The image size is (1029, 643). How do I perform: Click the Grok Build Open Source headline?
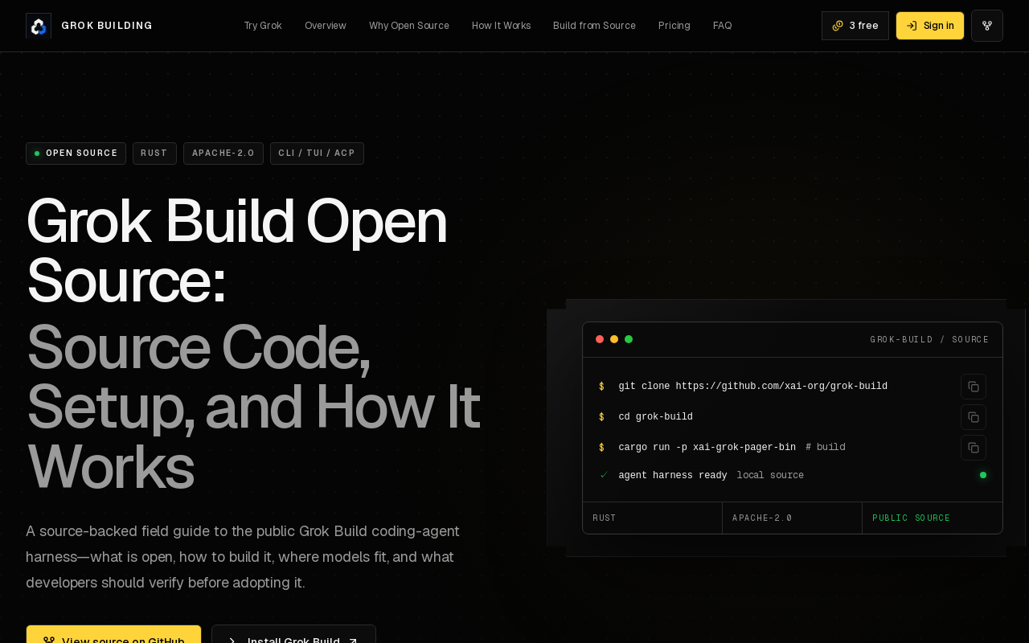click(x=236, y=251)
